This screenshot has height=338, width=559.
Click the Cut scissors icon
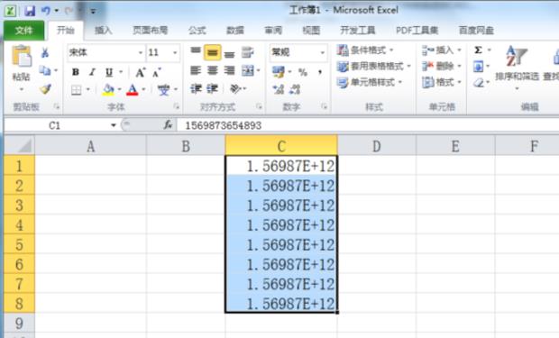[45, 53]
